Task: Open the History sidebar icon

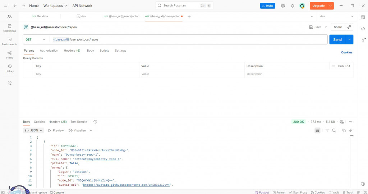Action: coord(10,68)
